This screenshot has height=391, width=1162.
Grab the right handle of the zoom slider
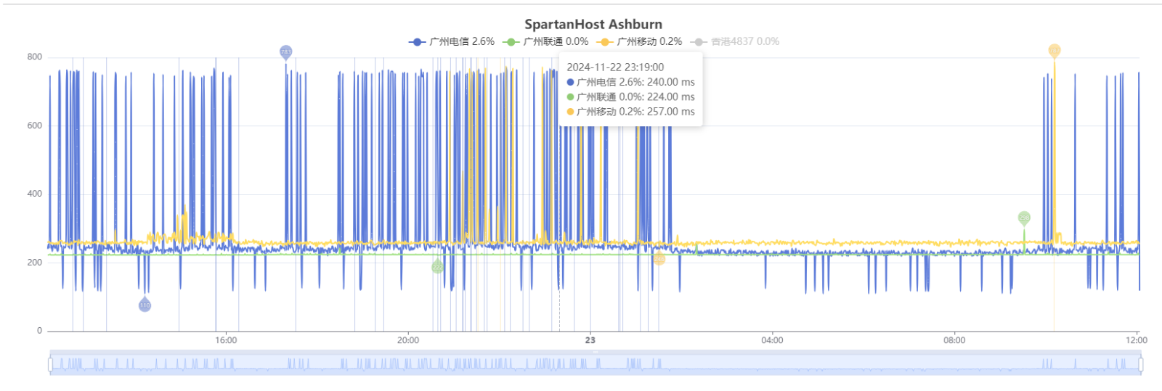(1141, 363)
